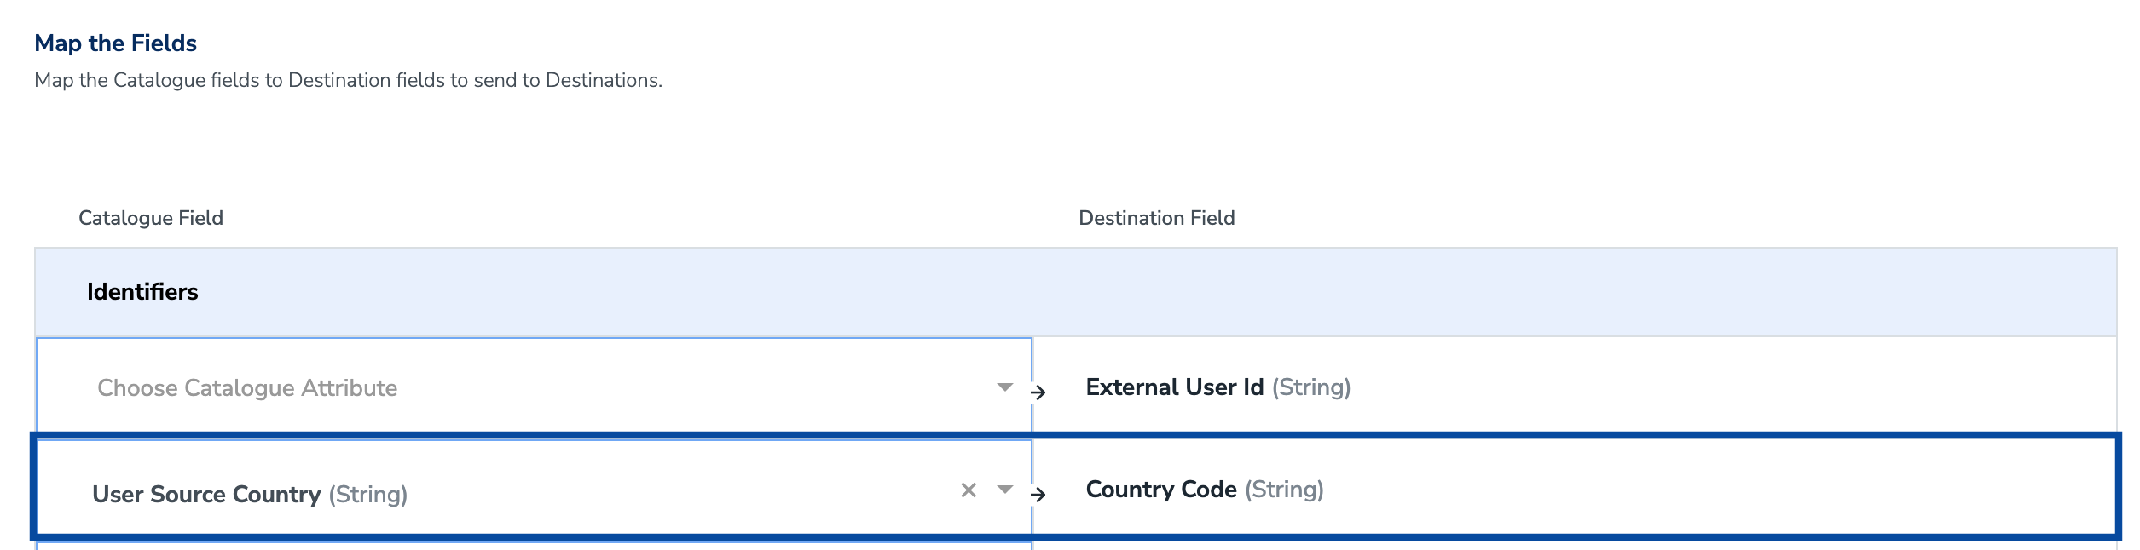The image size is (2140, 550).
Task: Expand the Choose Catalogue Attribute dropdown caret
Action: click(x=1005, y=387)
